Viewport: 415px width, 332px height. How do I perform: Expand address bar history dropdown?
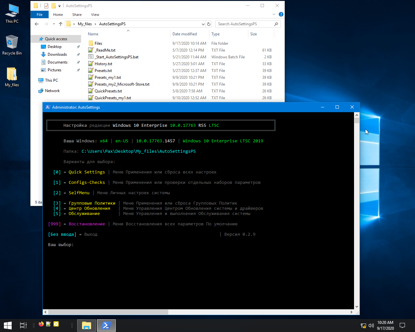pyautogui.click(x=203, y=24)
